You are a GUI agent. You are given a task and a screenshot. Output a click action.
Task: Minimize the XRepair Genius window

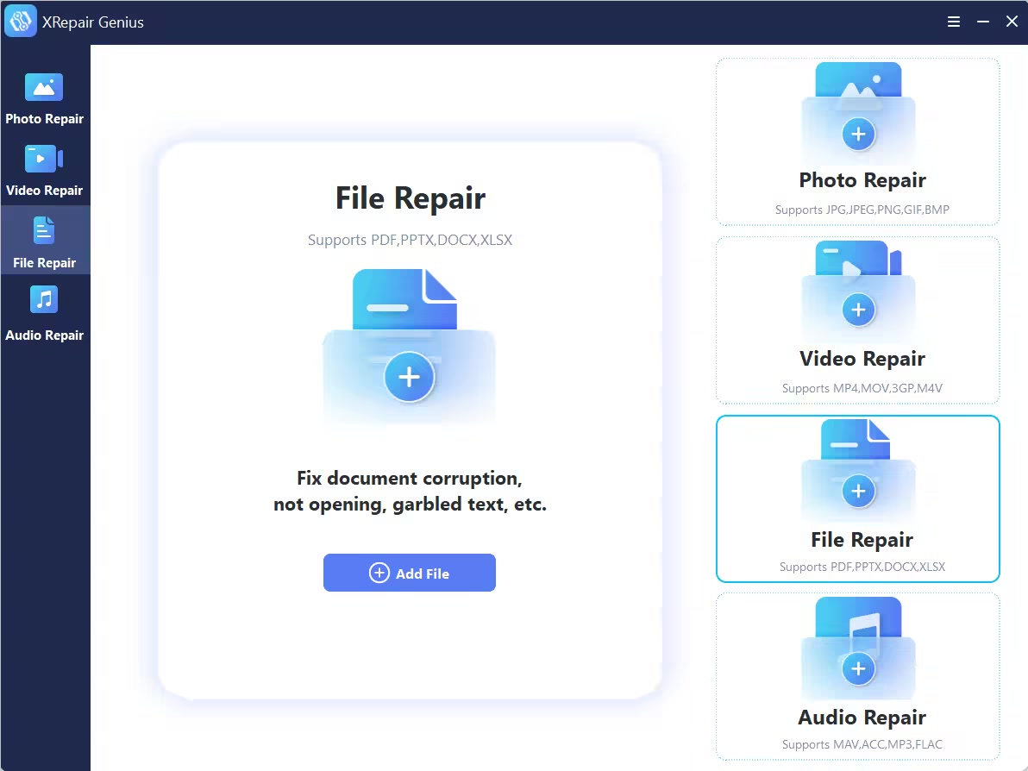pyautogui.click(x=983, y=22)
